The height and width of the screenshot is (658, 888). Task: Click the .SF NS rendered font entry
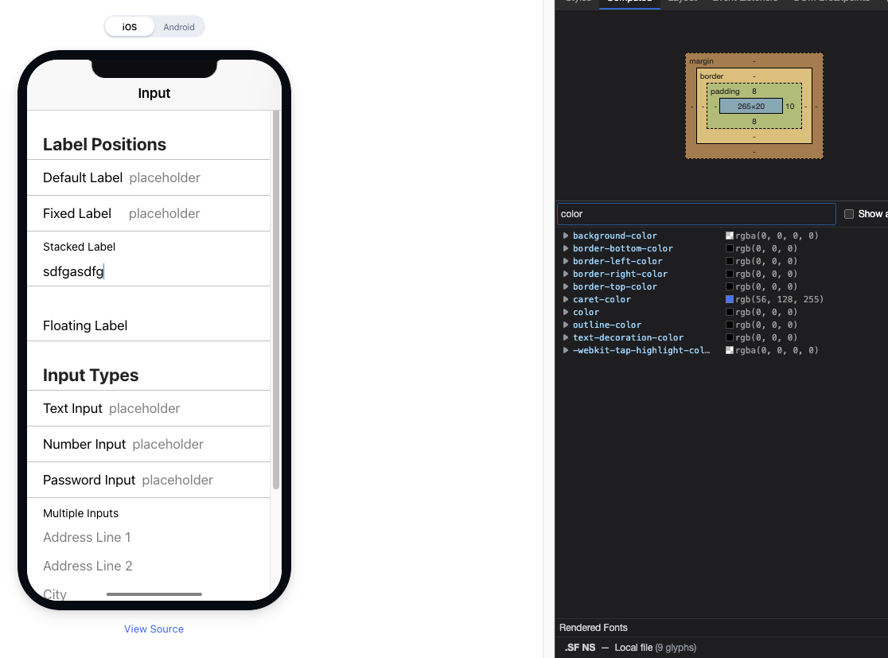[580, 647]
